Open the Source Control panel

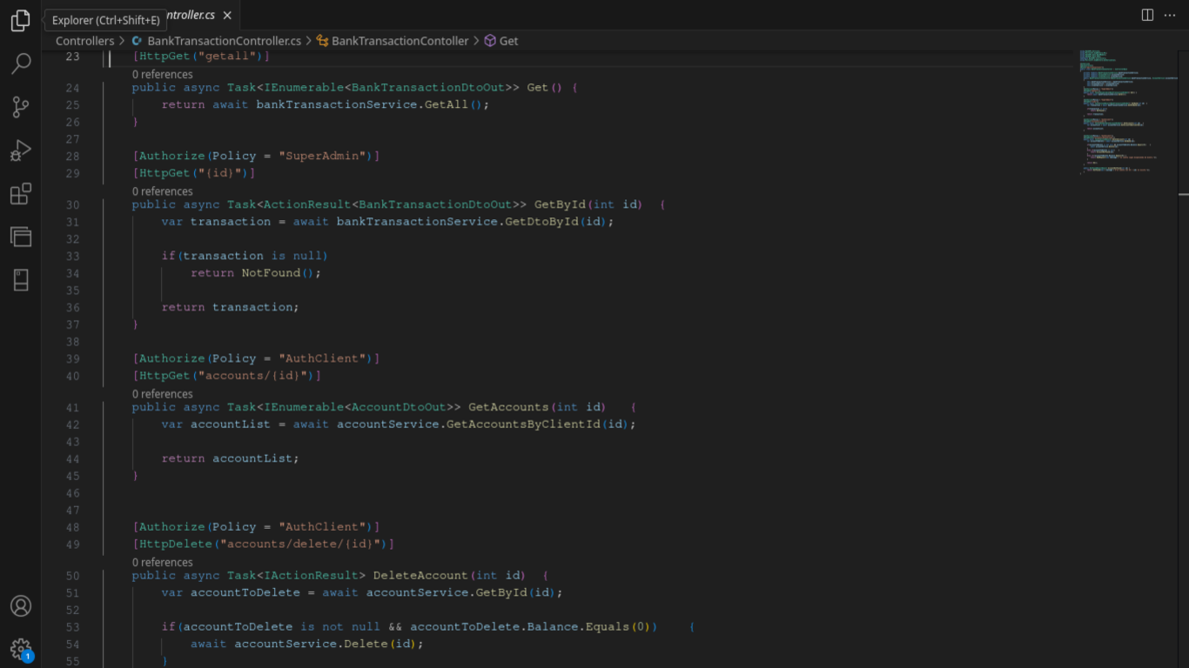(21, 106)
